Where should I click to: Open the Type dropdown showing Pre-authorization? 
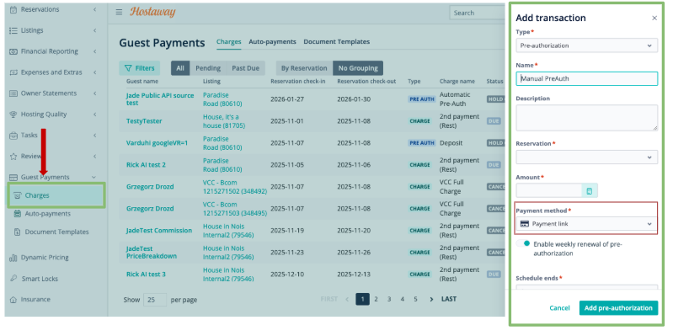coord(586,45)
